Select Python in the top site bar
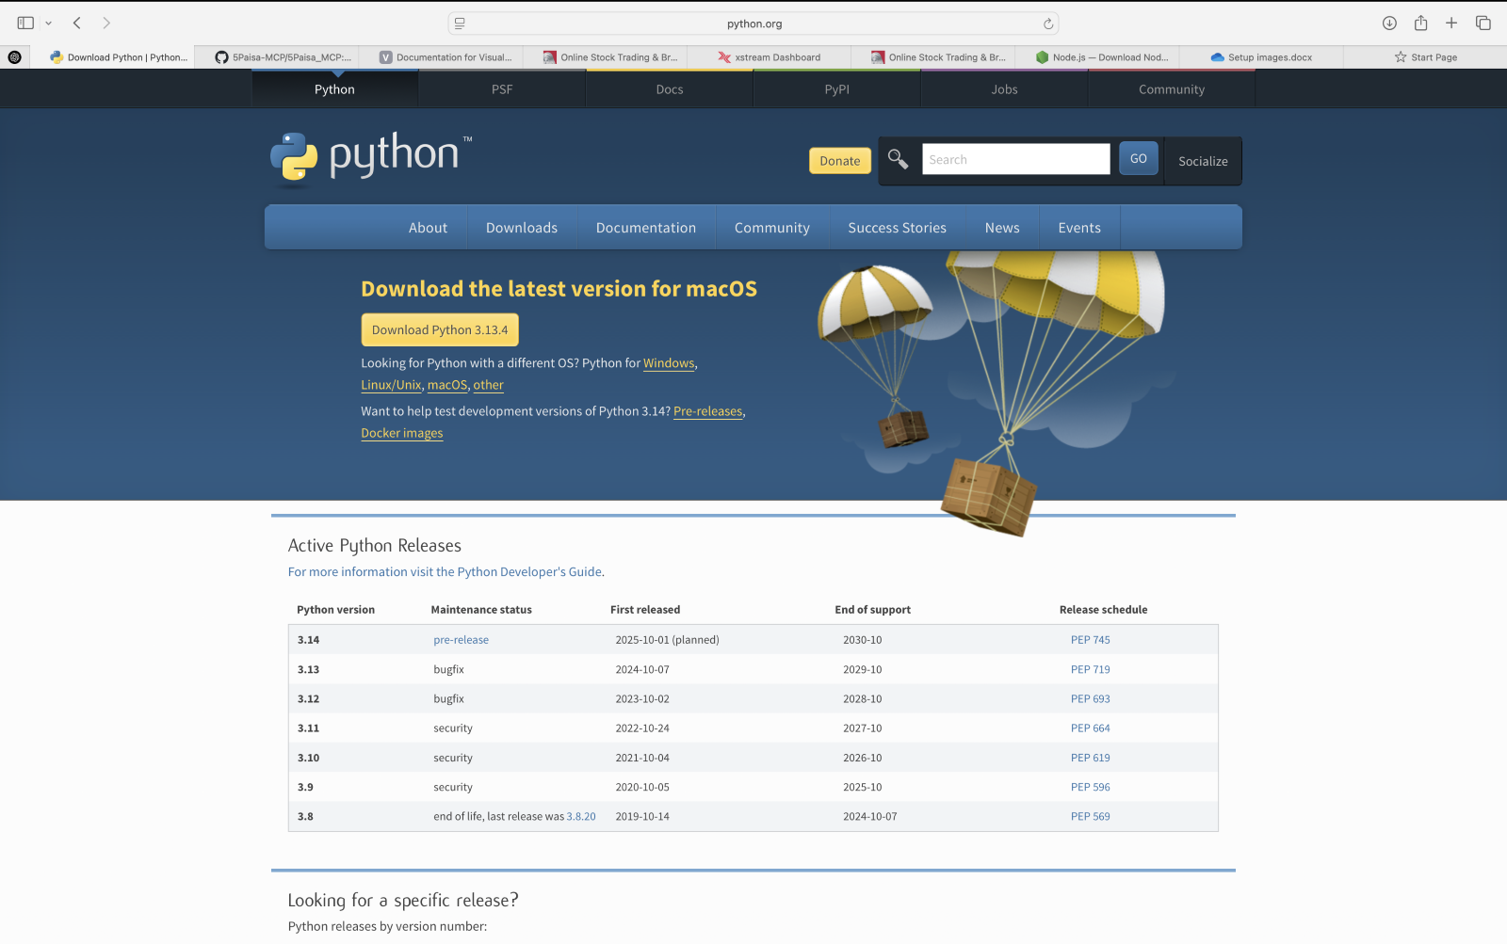This screenshot has height=944, width=1507. (x=334, y=89)
